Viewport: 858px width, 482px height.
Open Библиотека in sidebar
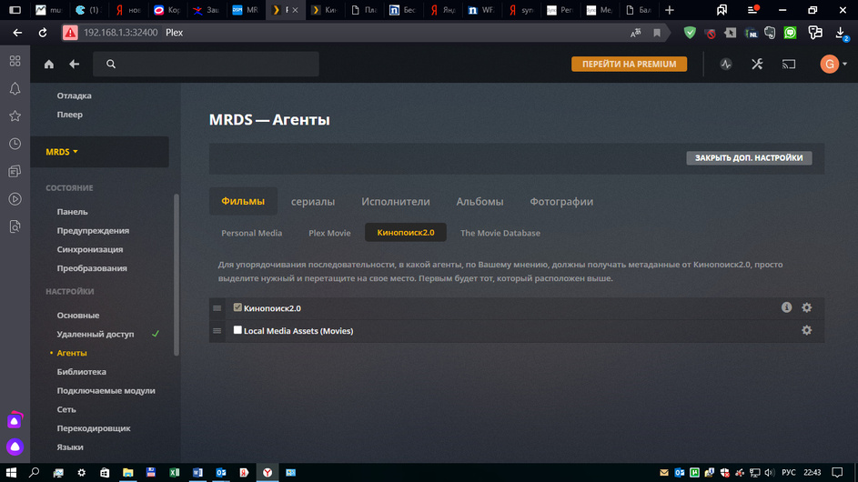click(x=82, y=371)
